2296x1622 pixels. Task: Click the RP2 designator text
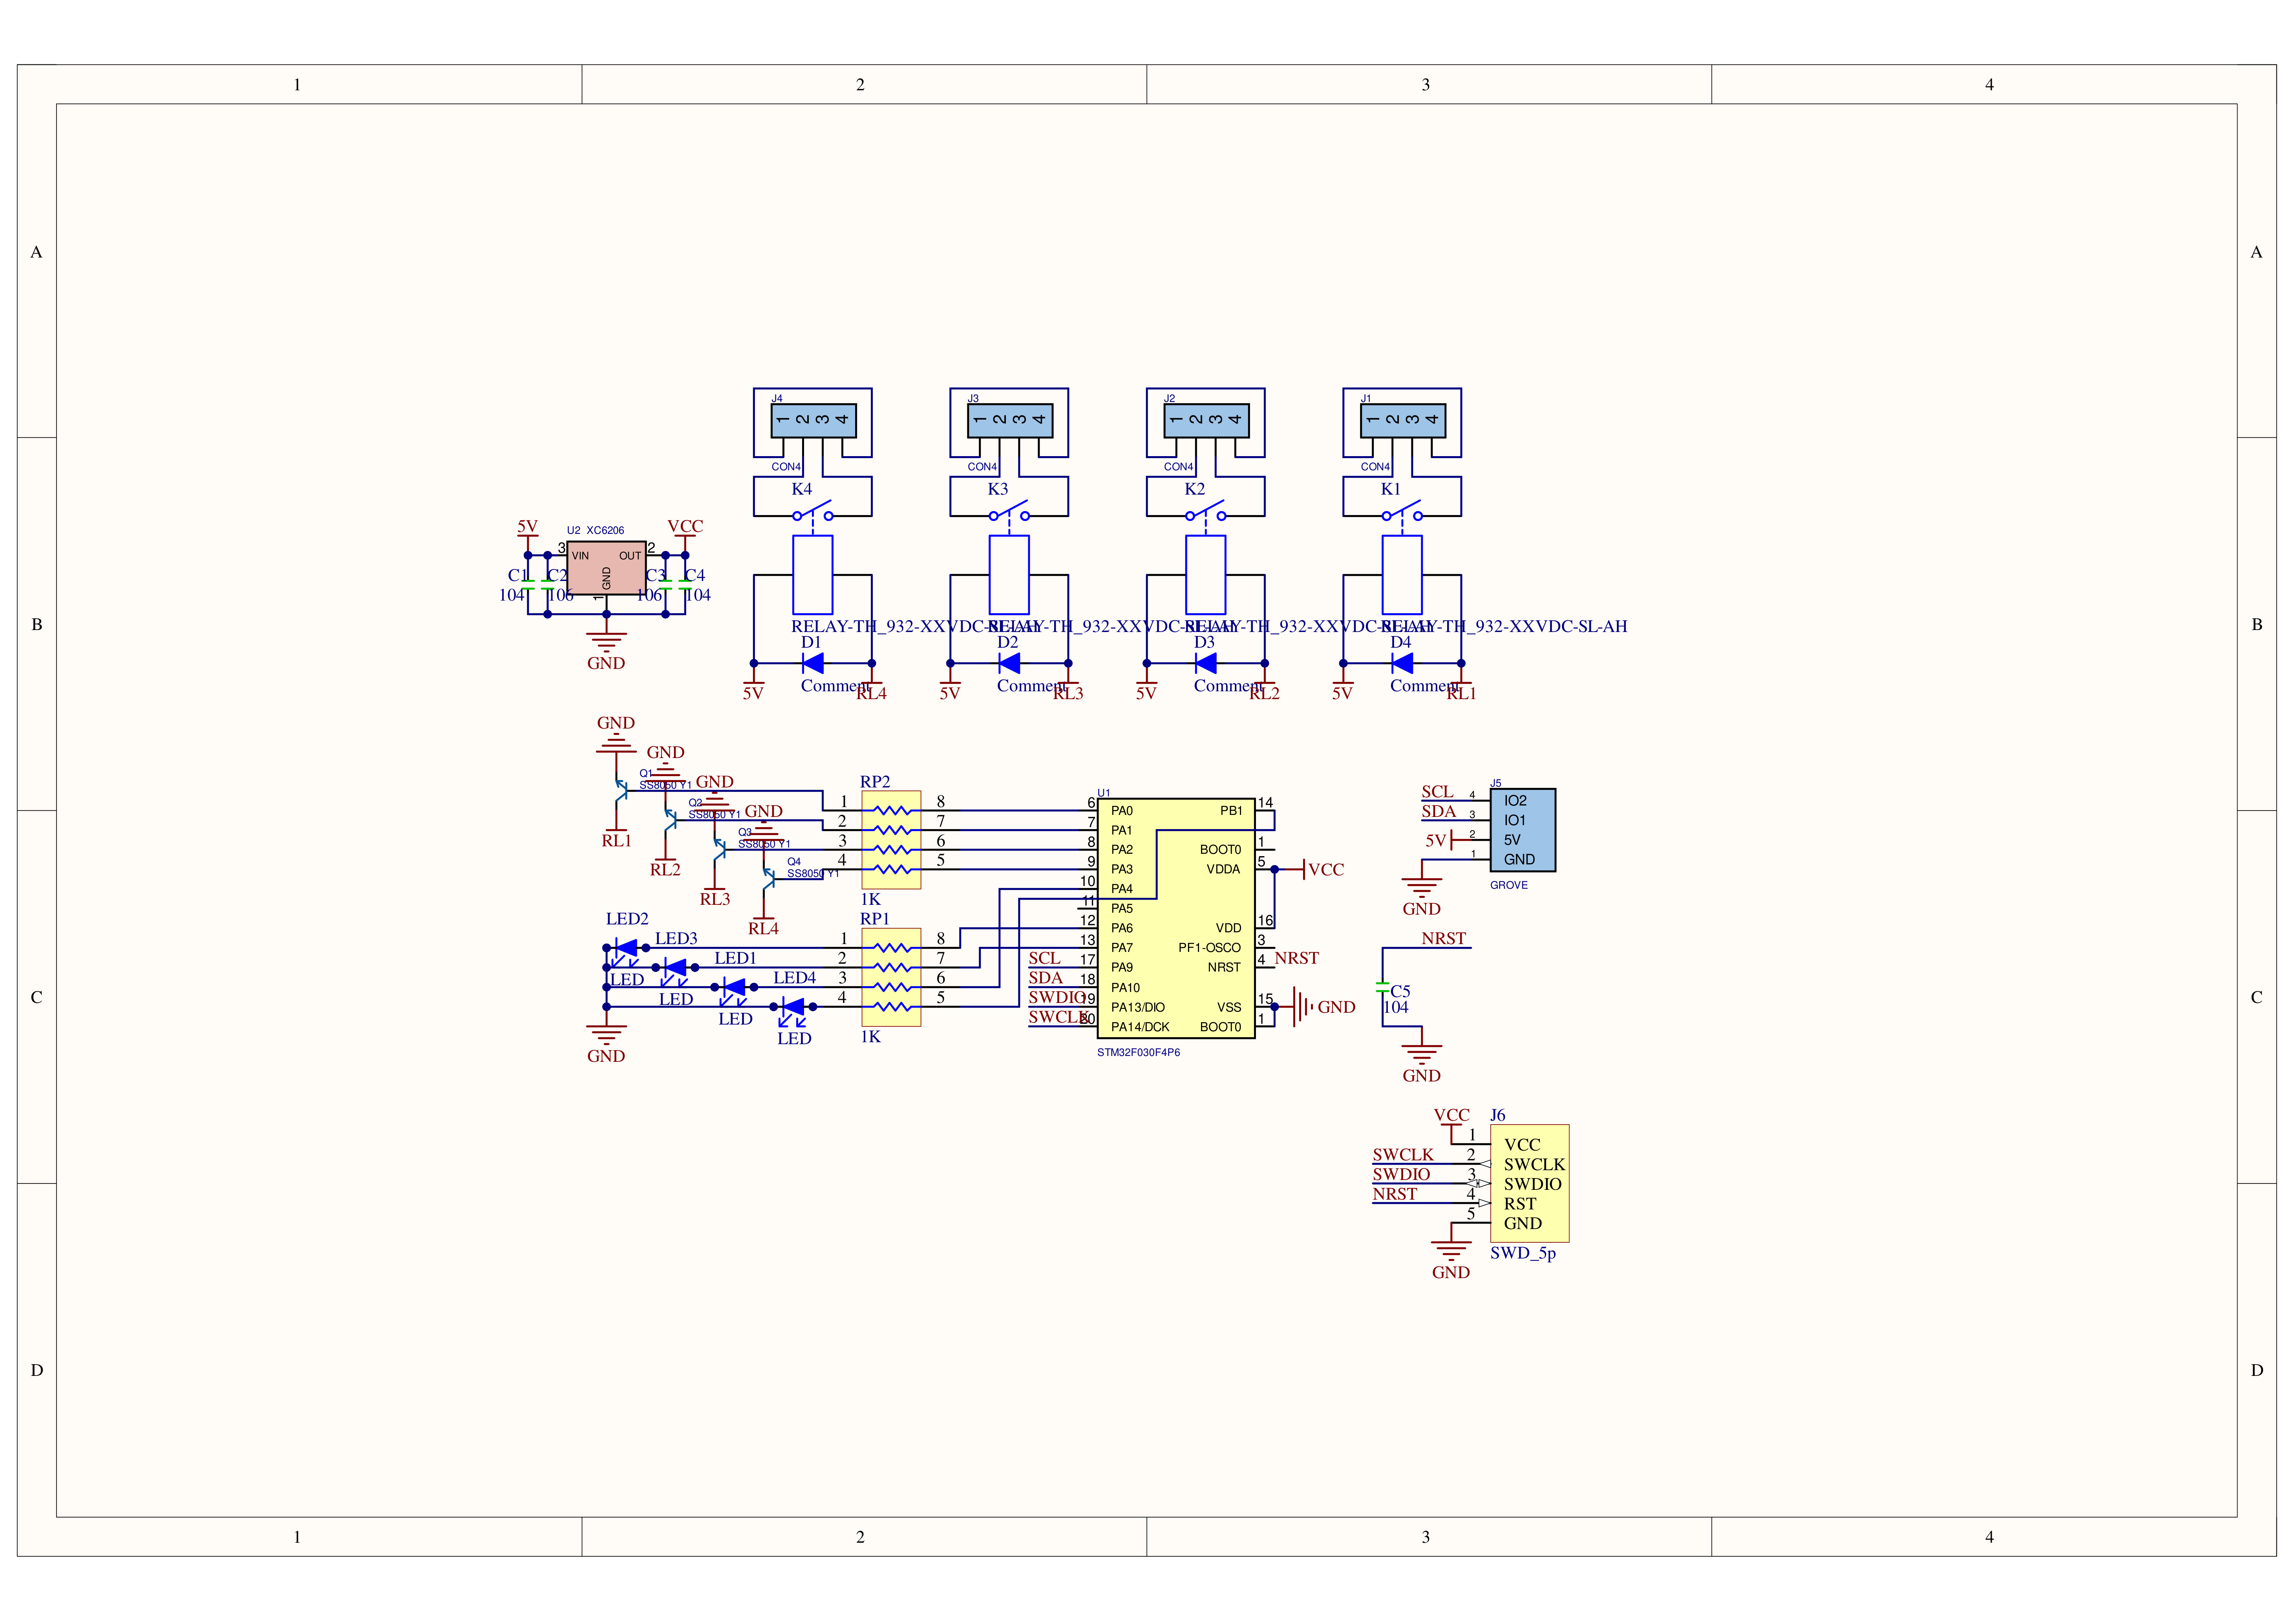click(875, 782)
